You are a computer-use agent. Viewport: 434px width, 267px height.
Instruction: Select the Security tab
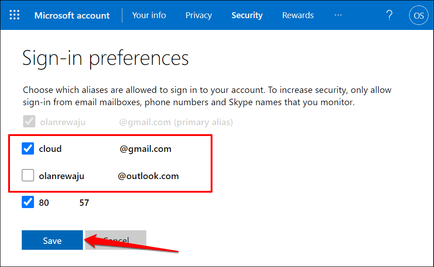[247, 15]
